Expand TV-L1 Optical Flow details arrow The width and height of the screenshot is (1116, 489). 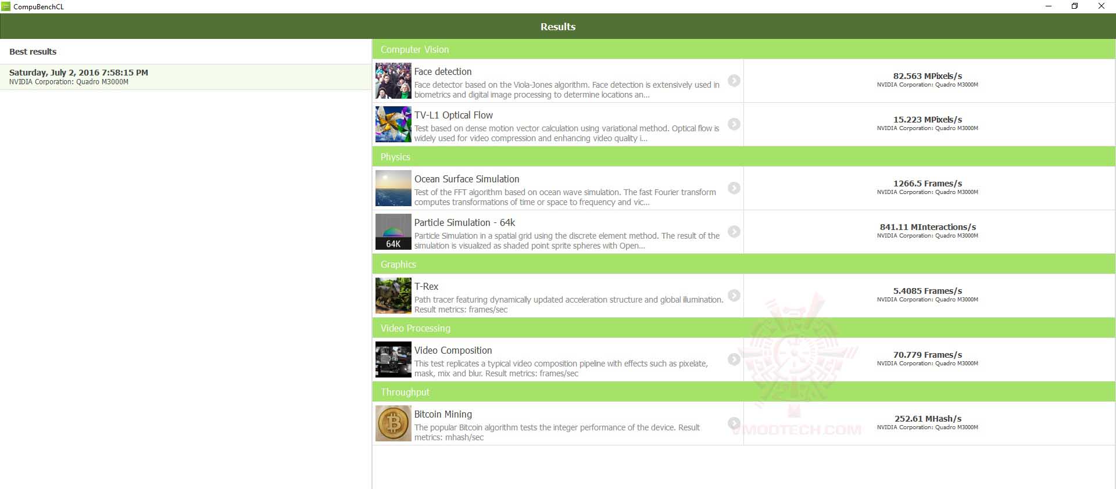tap(734, 124)
